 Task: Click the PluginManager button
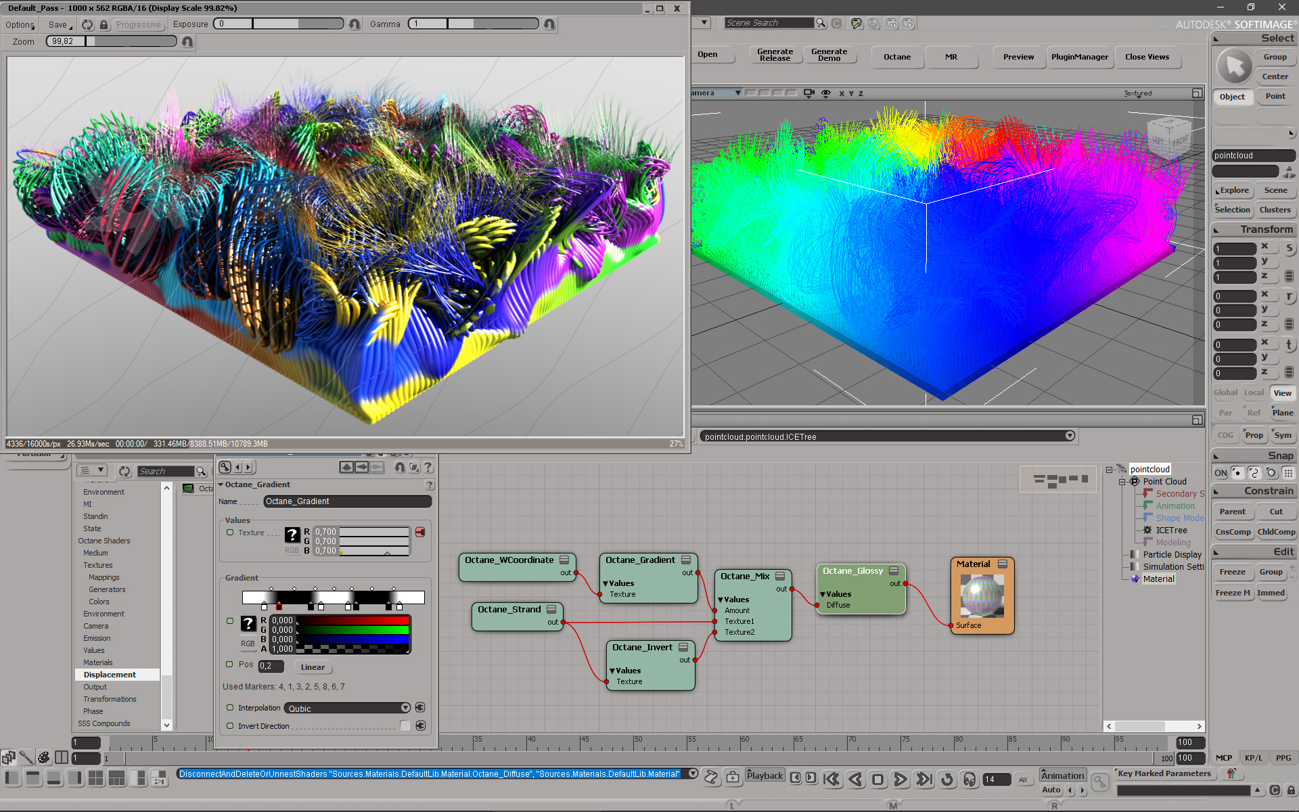(1079, 57)
